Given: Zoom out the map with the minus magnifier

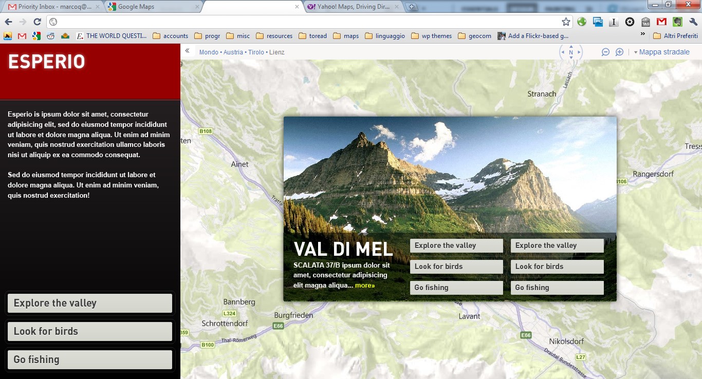Looking at the screenshot, I should click(x=605, y=52).
